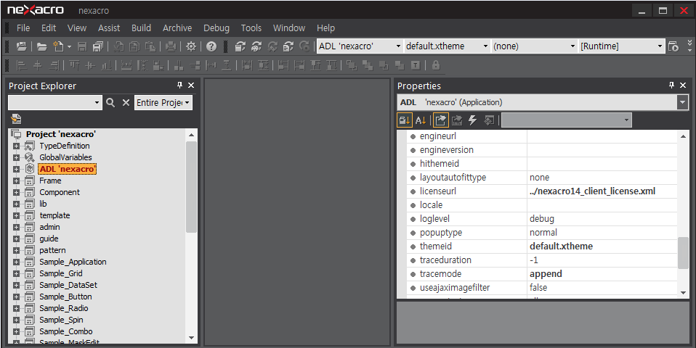Select the Component tree item
Screen dimensions: 696x348
pyautogui.click(x=60, y=192)
